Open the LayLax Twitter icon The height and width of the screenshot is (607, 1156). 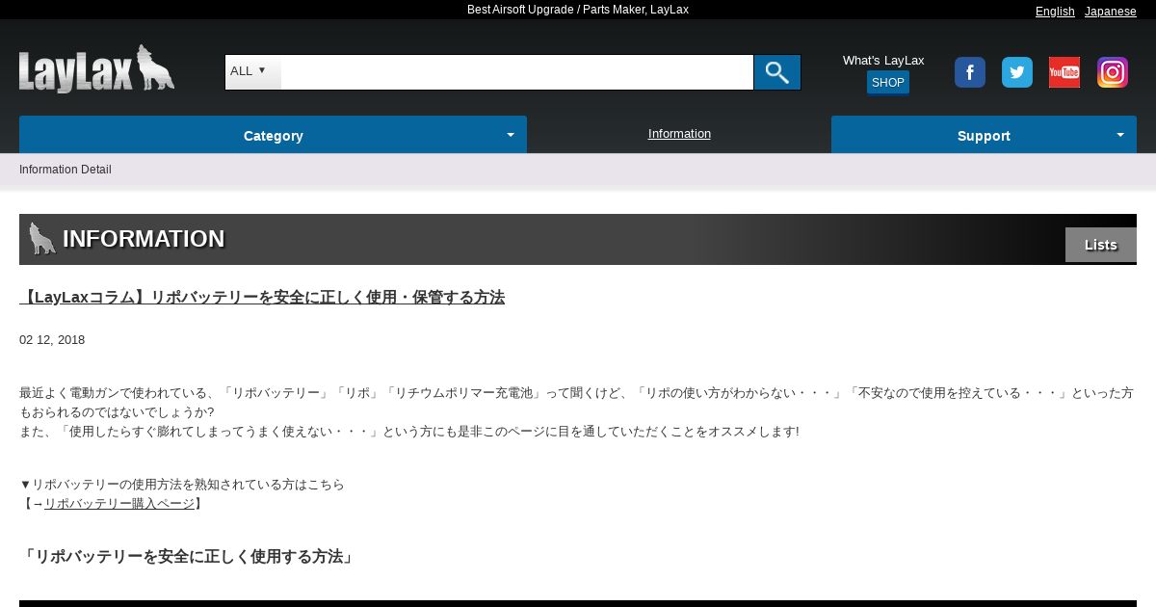pyautogui.click(x=1017, y=72)
